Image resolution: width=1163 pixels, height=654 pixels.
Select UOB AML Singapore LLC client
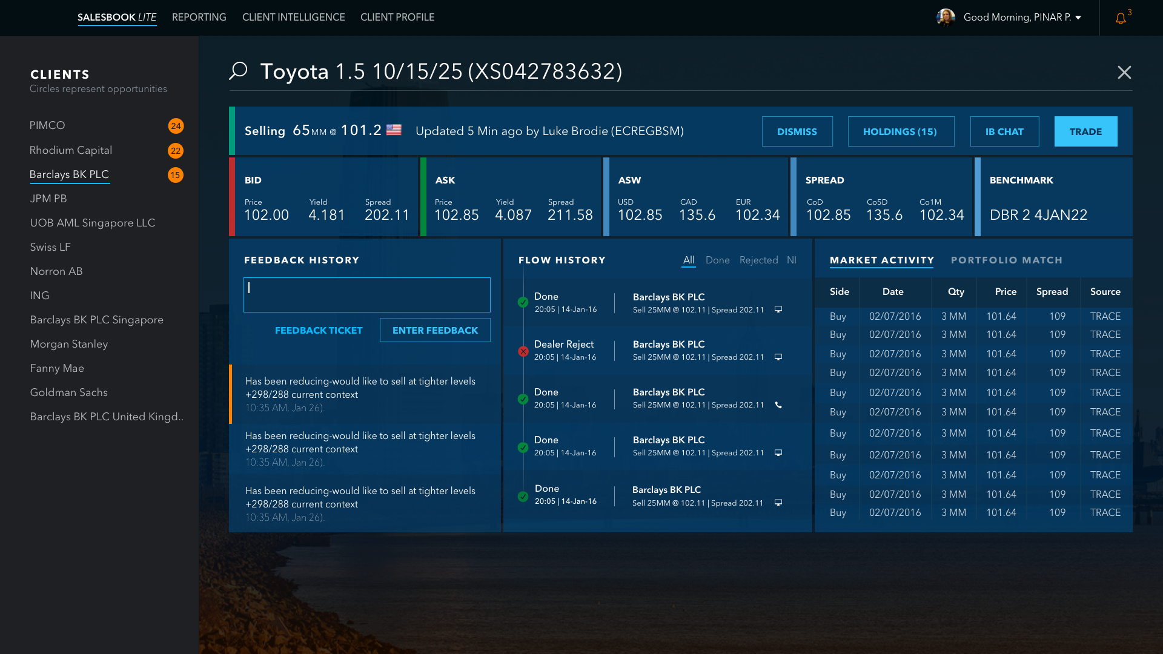click(93, 223)
